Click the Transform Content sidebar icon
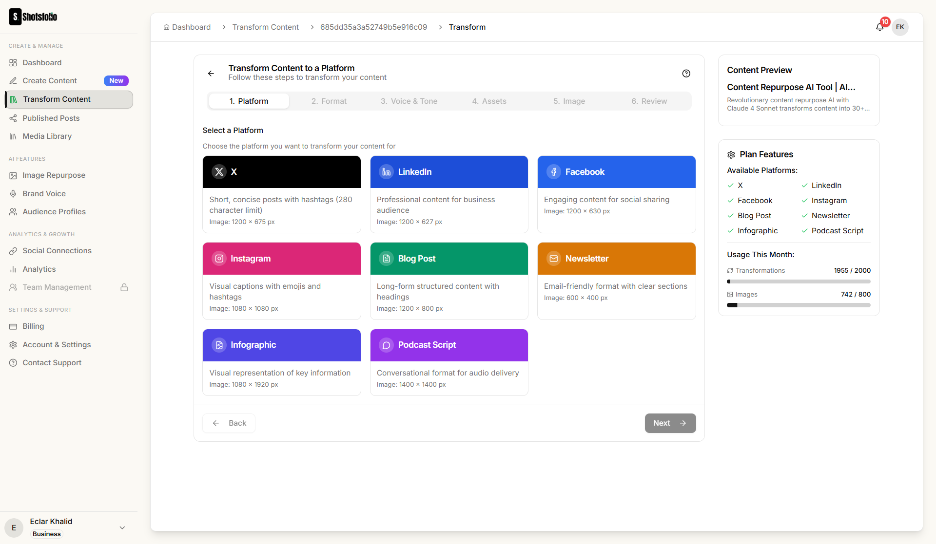This screenshot has width=936, height=544. [x=14, y=99]
